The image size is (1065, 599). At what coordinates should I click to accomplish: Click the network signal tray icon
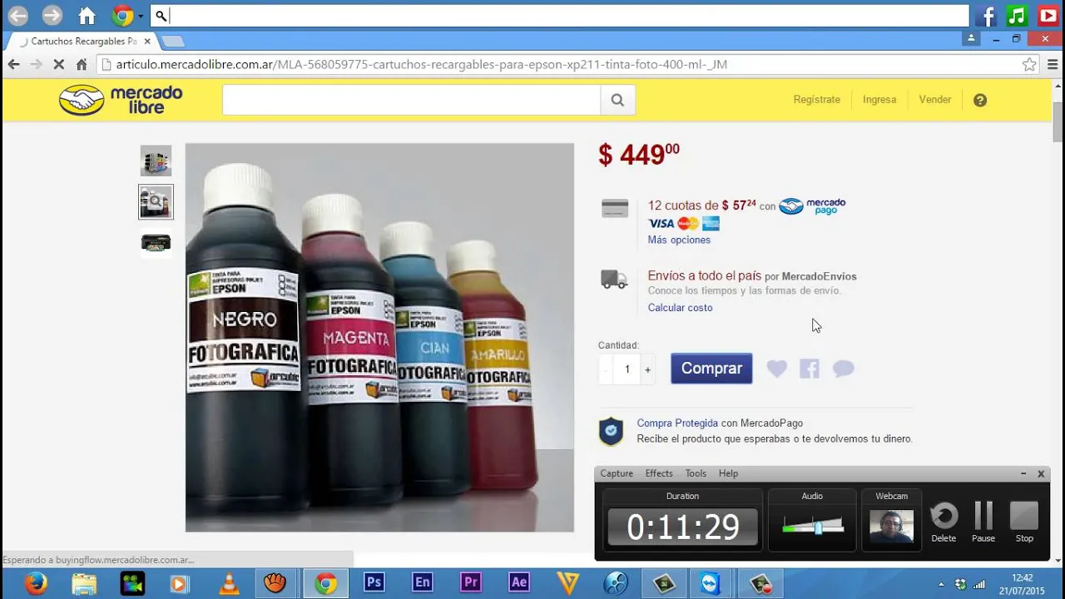[979, 584]
